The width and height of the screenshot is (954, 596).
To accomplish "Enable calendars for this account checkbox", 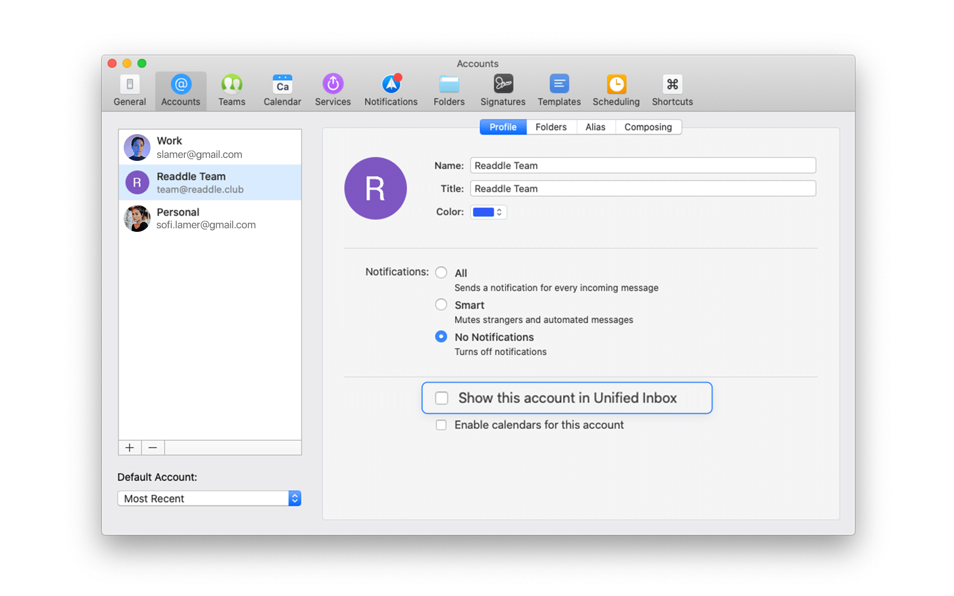I will [441, 425].
